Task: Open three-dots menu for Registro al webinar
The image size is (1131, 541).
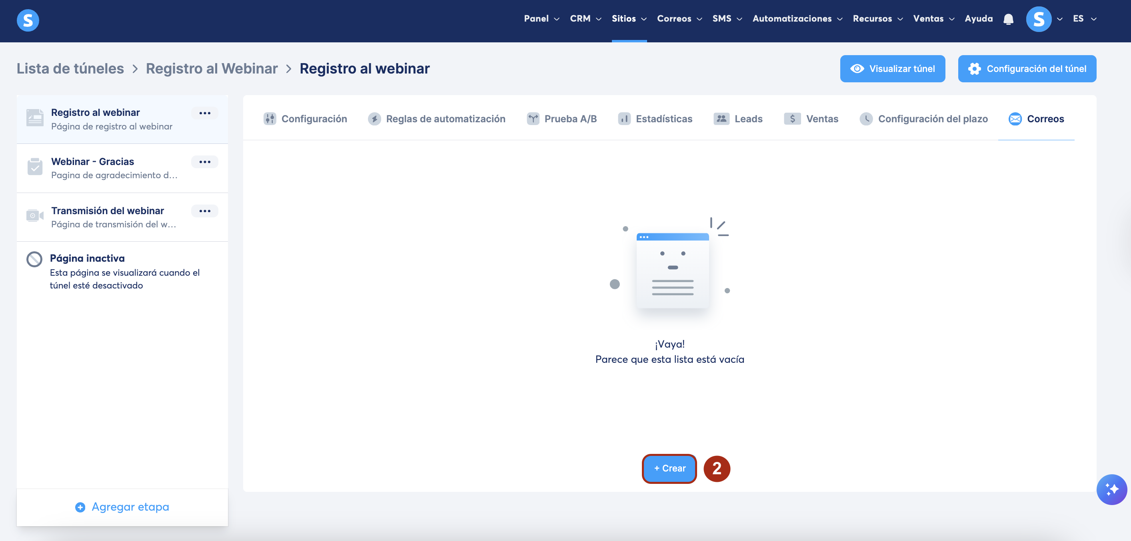Action: click(205, 113)
